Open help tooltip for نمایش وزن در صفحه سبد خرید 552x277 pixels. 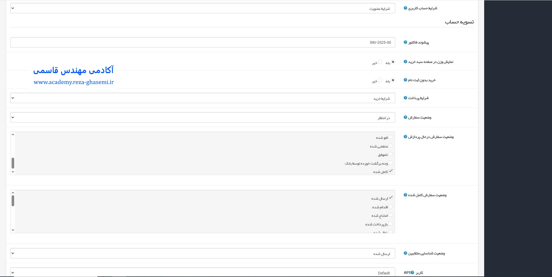coord(405,62)
